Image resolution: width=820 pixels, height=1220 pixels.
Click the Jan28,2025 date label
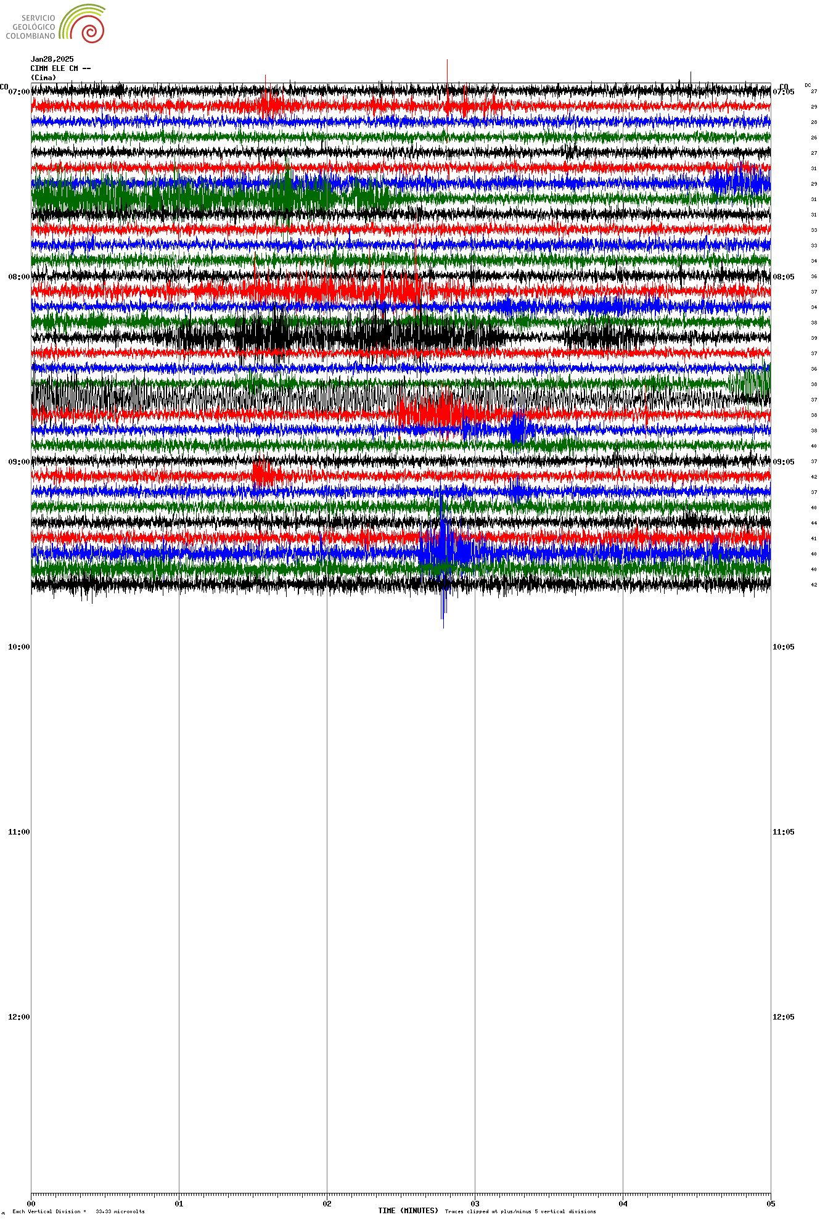[x=52, y=59]
